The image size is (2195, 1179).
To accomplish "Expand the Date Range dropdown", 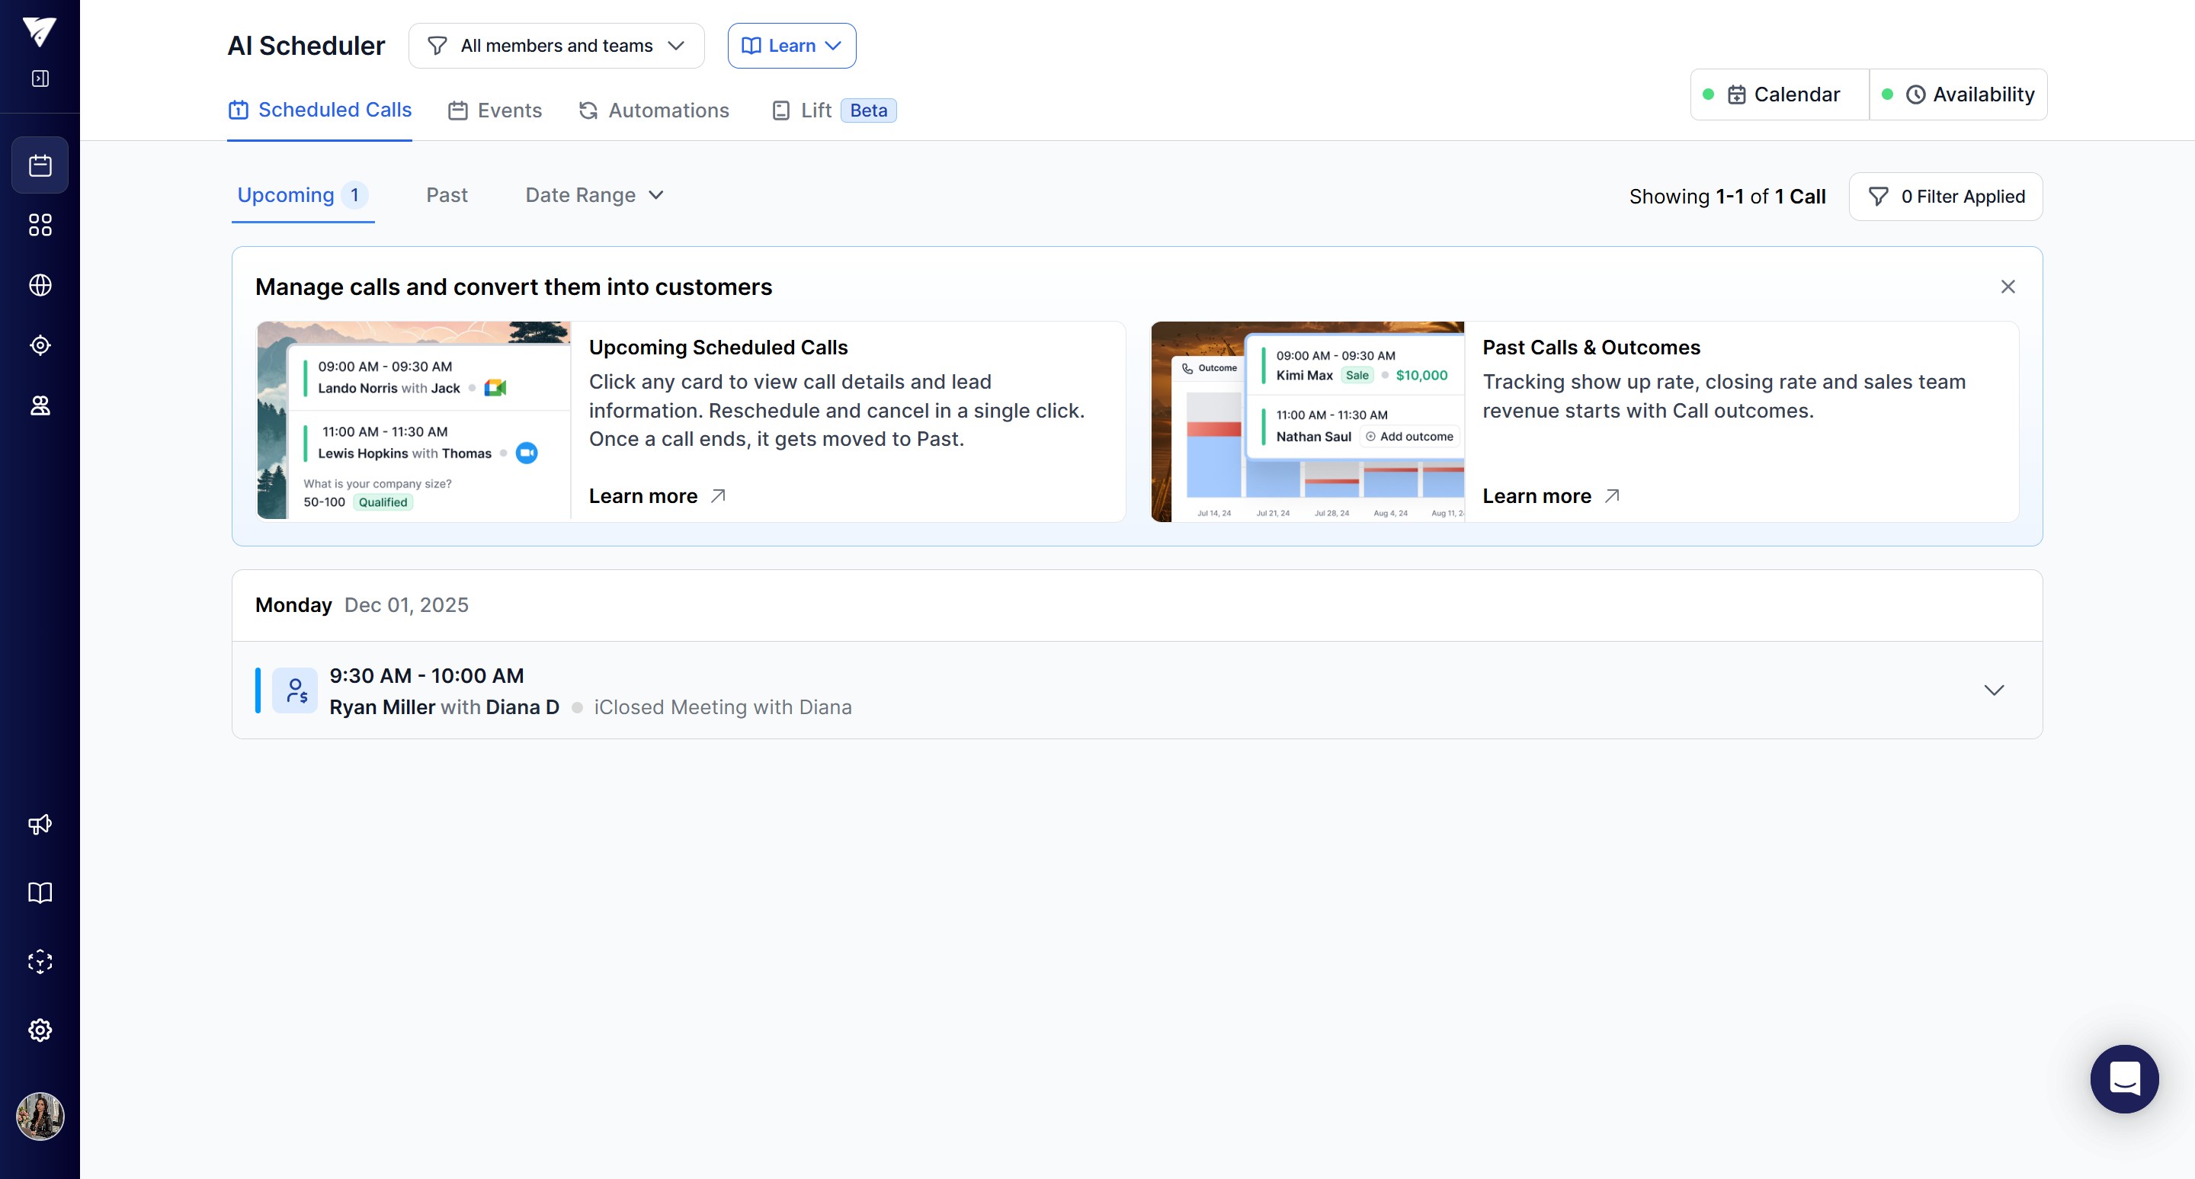I will 594,195.
